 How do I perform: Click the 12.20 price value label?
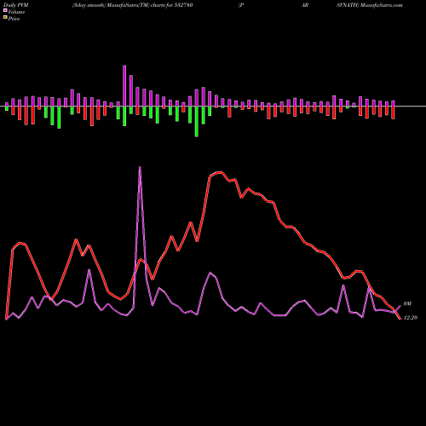coord(411,318)
